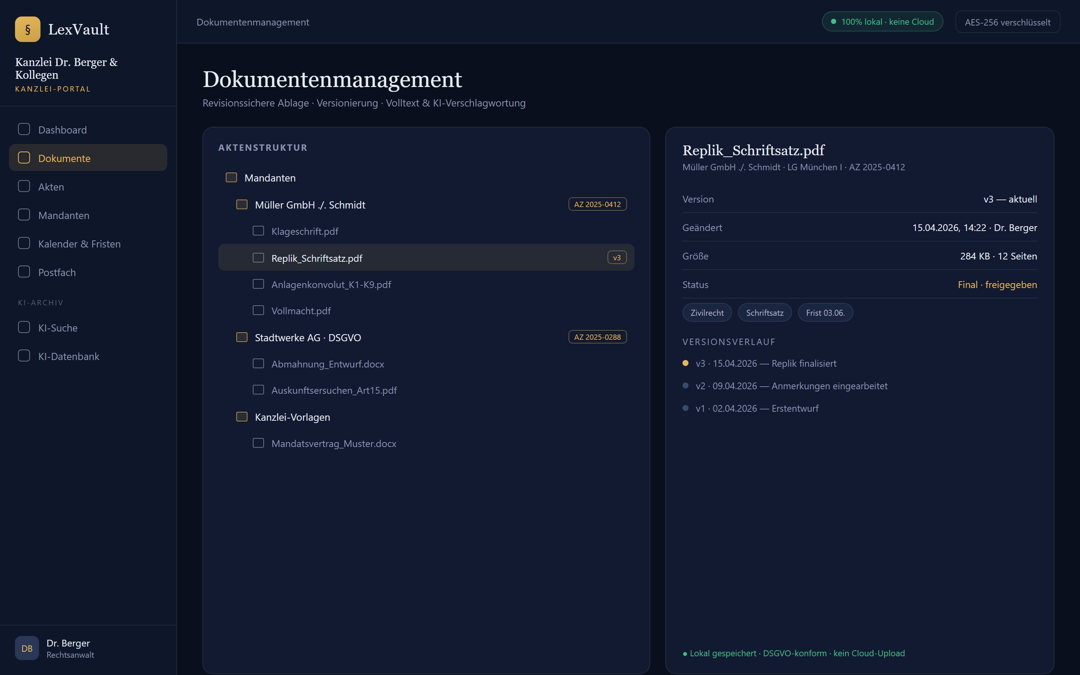
Task: Click the 284 KB · 12 Seiten value
Action: [x=998, y=256]
